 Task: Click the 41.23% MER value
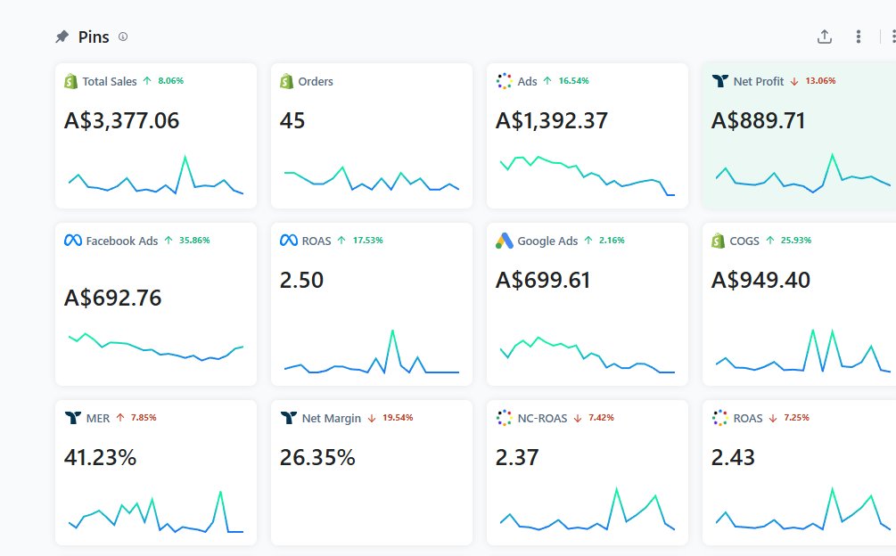(x=100, y=457)
